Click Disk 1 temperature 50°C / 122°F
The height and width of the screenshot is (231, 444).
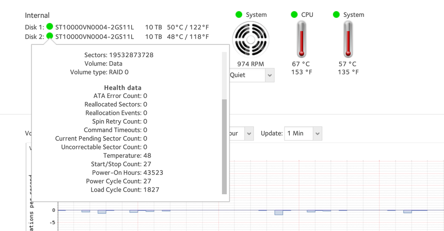188,27
